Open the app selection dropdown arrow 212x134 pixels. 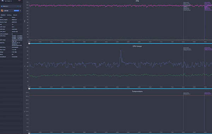click(20, 11)
